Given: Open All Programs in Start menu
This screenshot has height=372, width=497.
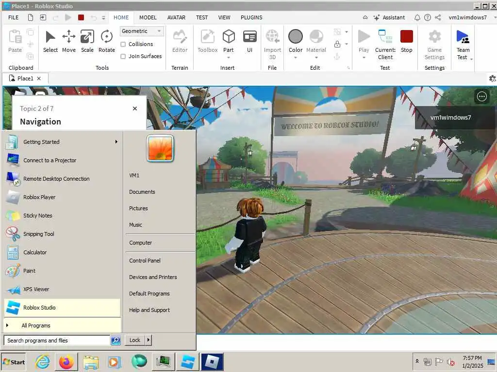Looking at the screenshot, I should (63, 325).
